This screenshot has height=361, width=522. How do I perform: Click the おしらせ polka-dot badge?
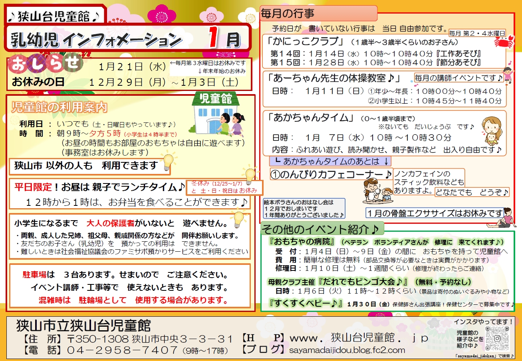[45, 64]
